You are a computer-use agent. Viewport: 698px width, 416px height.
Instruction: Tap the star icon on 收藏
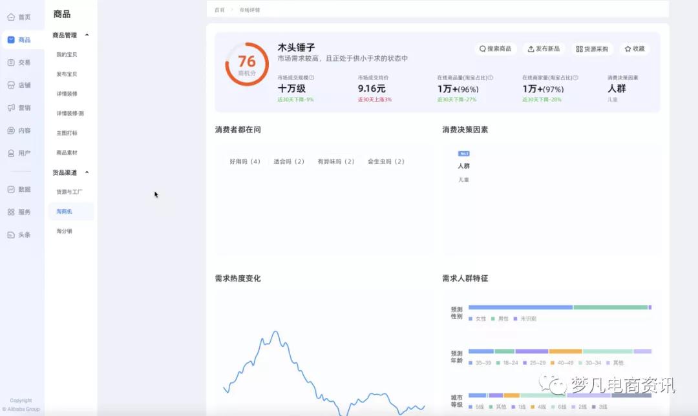point(627,48)
